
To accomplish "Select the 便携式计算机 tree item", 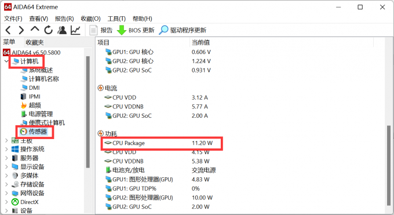I will click(47, 123).
